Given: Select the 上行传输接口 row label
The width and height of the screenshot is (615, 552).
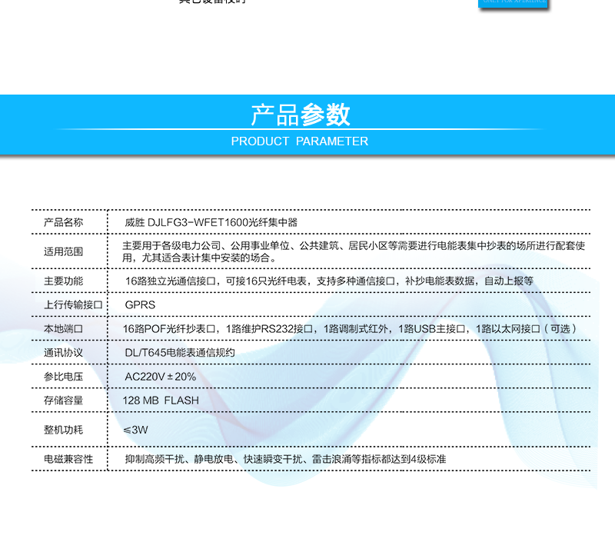Looking at the screenshot, I should pyautogui.click(x=73, y=305).
